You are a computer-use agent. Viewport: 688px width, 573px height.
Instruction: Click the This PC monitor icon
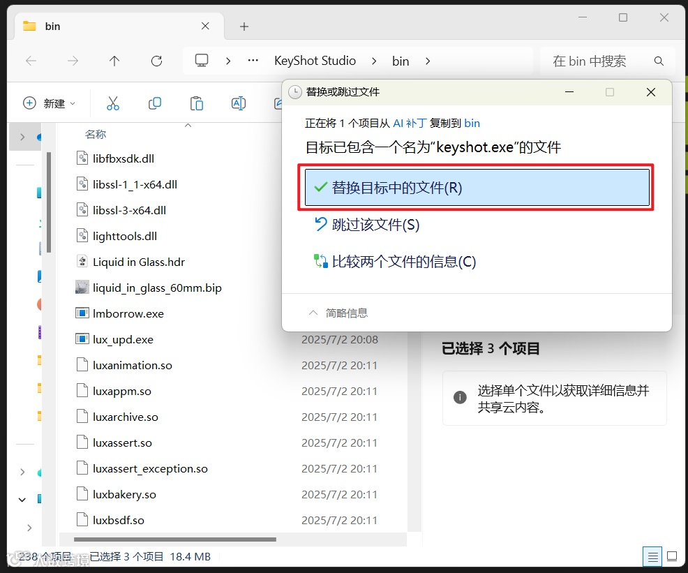point(202,60)
